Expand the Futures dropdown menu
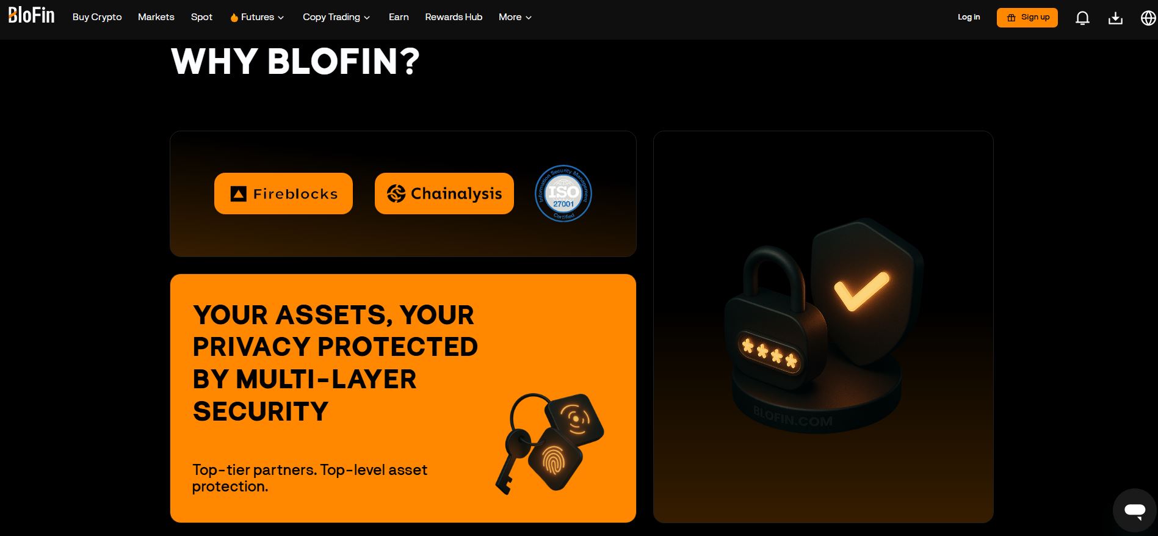The image size is (1158, 536). [257, 17]
